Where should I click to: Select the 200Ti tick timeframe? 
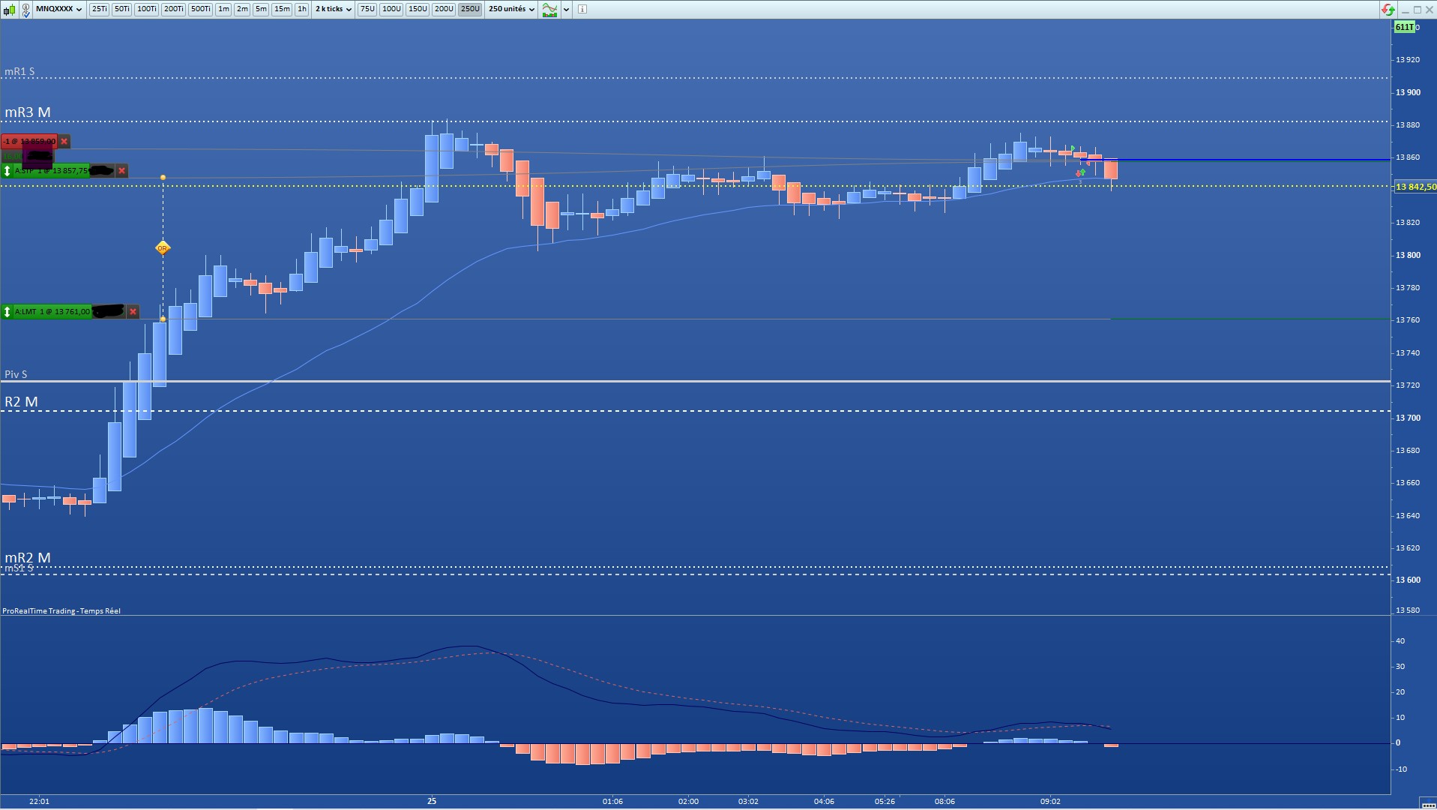(x=173, y=9)
